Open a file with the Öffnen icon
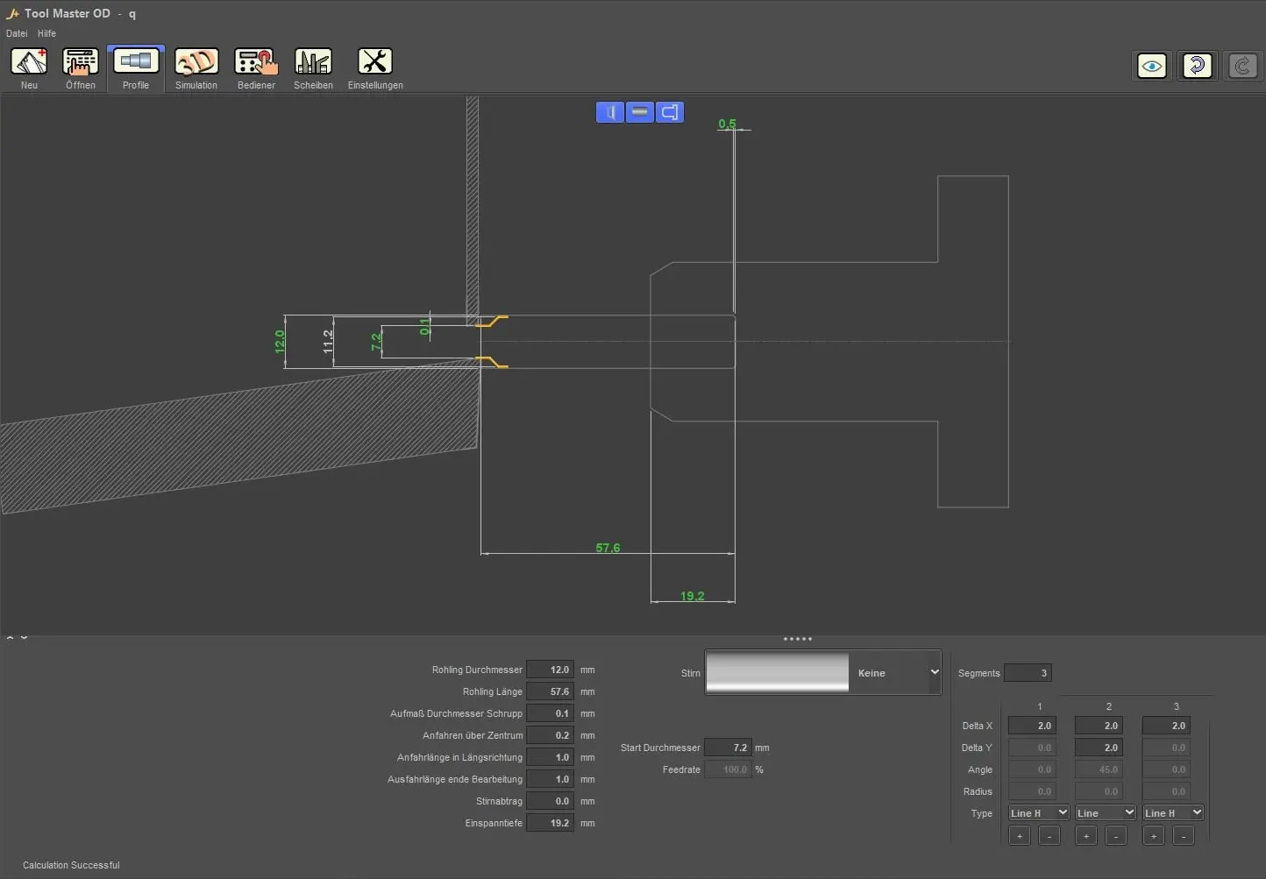 coord(81,62)
